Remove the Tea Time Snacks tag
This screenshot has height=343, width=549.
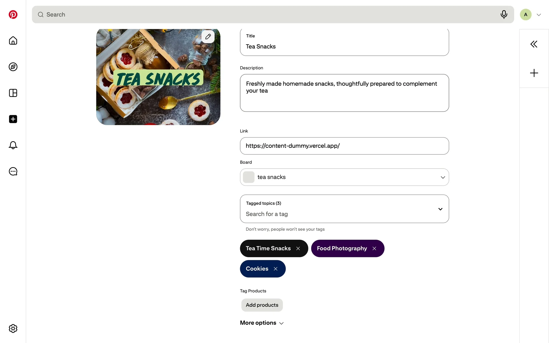pos(298,248)
